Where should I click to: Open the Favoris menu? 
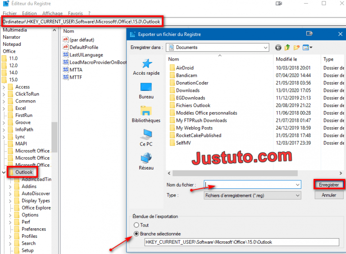(76, 13)
